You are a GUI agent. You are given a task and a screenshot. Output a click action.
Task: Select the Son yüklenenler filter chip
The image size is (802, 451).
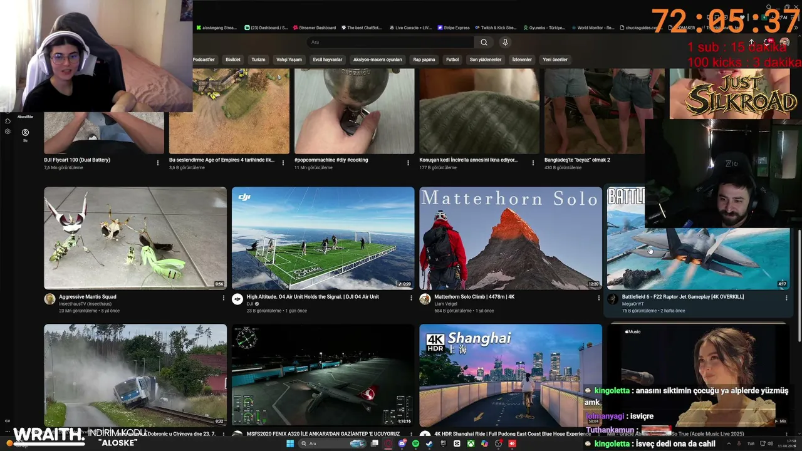click(486, 60)
